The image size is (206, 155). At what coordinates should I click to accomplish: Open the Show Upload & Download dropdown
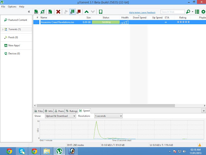tap(61, 116)
